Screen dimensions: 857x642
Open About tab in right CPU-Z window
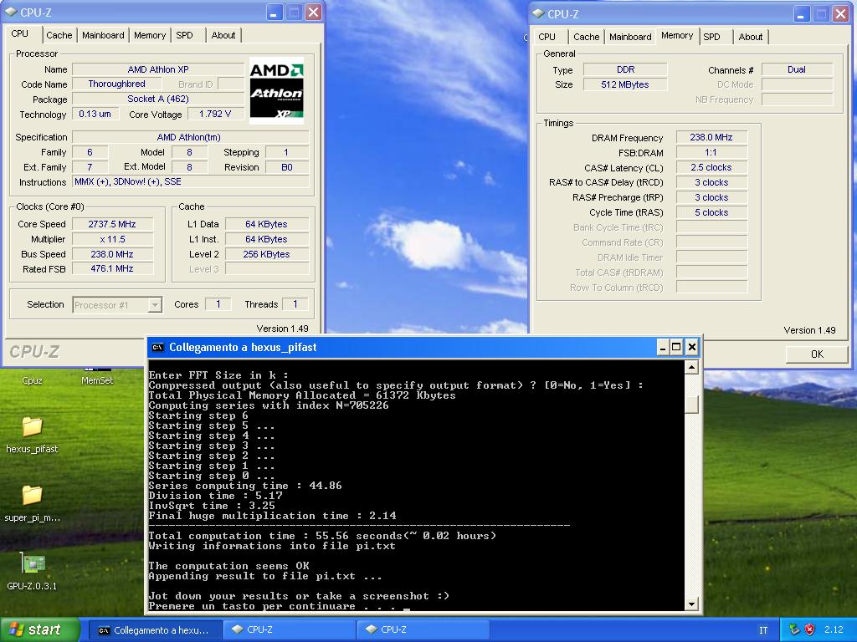pos(751,37)
